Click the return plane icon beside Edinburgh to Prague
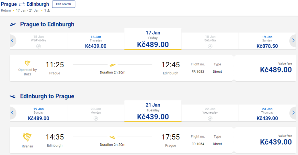298x155 pixels. point(13,96)
